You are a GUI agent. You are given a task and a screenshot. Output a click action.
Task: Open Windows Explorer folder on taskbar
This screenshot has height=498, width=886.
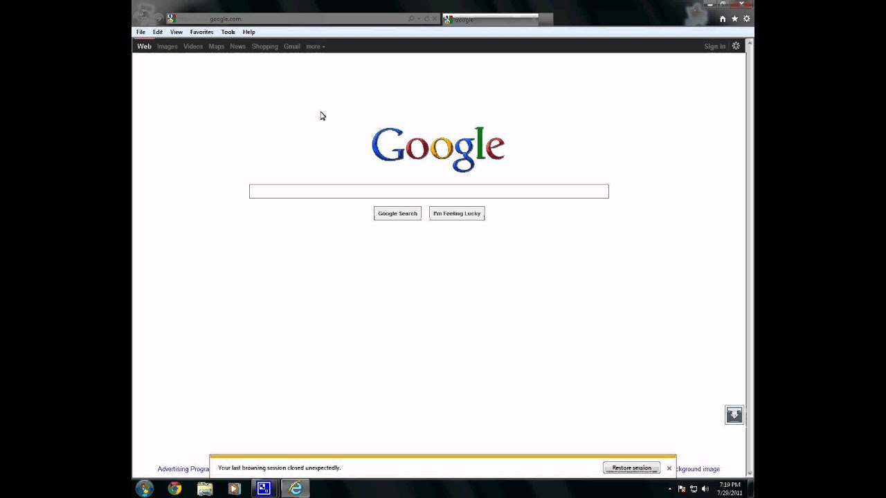tap(205, 488)
